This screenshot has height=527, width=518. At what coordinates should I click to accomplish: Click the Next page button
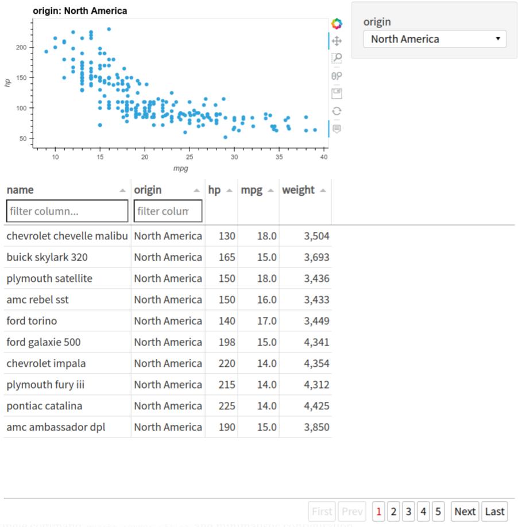point(465,511)
